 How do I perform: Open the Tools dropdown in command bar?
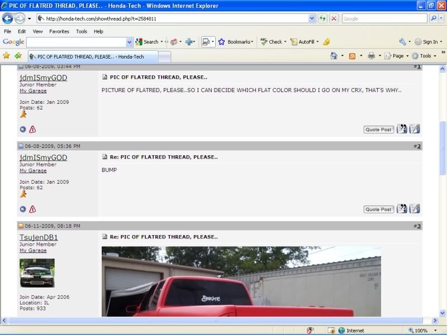coord(425,56)
